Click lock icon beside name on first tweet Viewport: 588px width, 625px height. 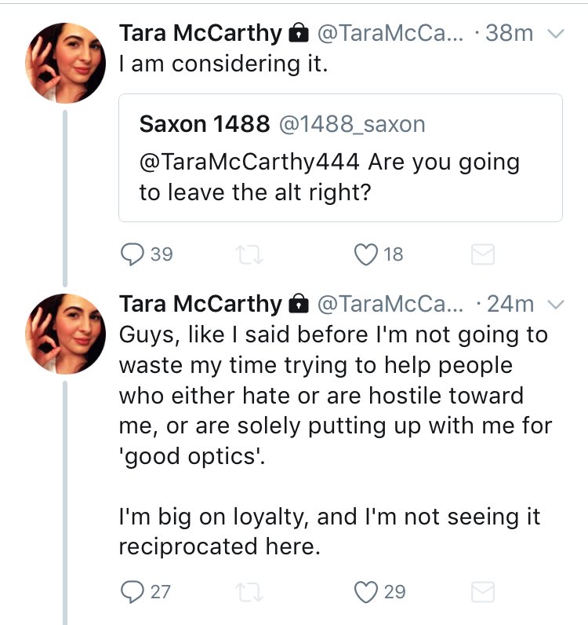(x=297, y=33)
